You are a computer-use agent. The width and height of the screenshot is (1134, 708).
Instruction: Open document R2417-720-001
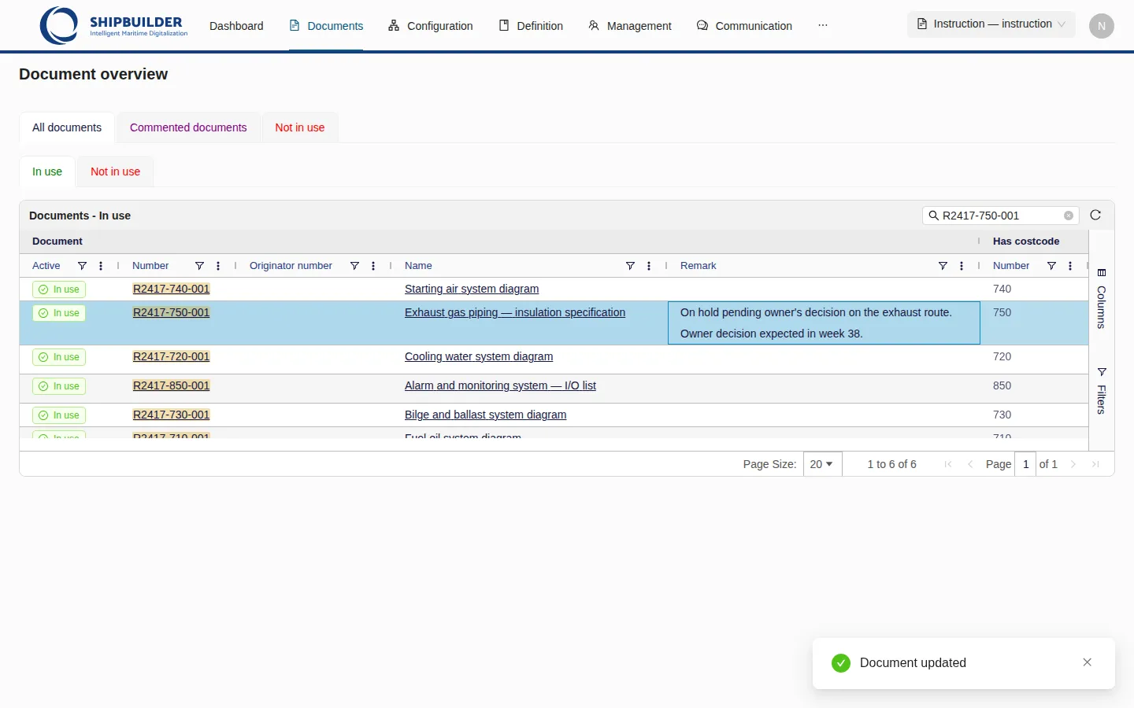pos(171,356)
